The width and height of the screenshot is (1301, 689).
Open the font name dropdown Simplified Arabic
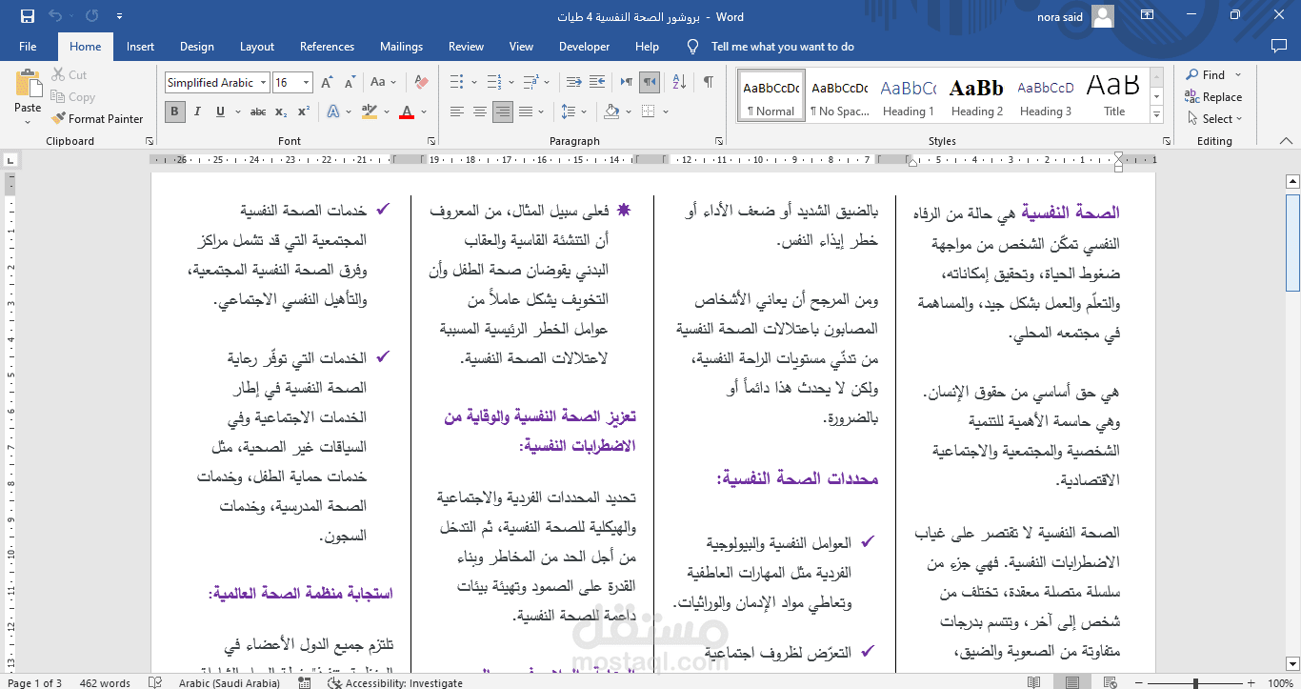[x=264, y=83]
